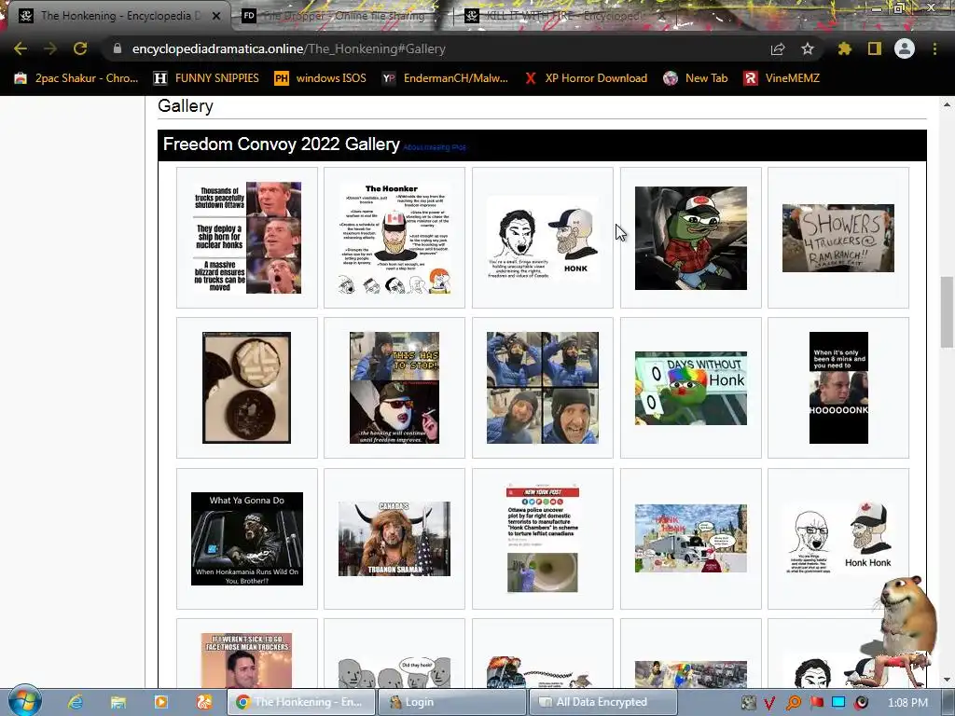Open the XP Horror Download bookmark
Viewport: 955px width, 716px height.
[x=586, y=78]
